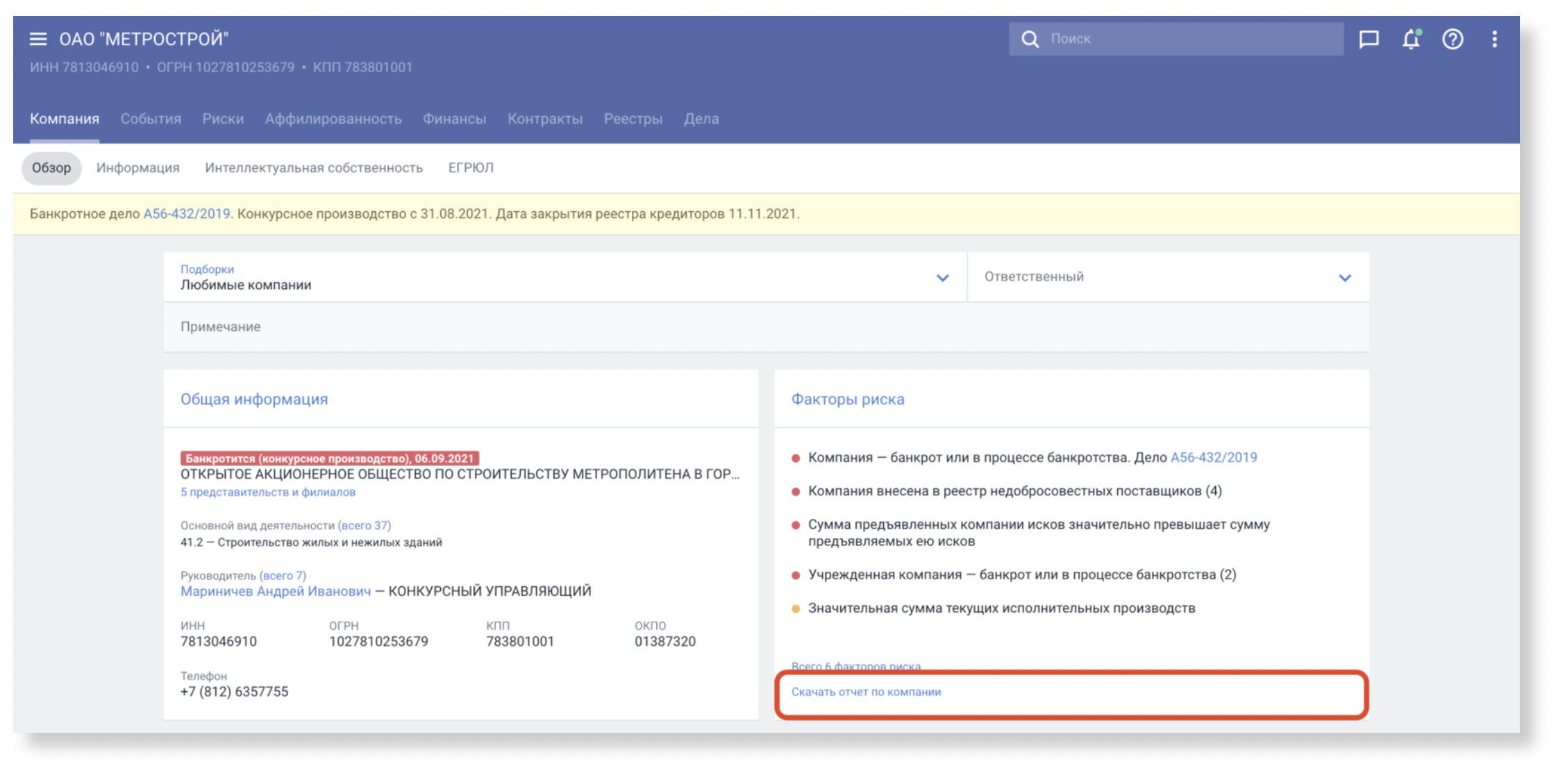Expand the Ответственный dropdown
The image size is (1556, 762).
point(1168,277)
